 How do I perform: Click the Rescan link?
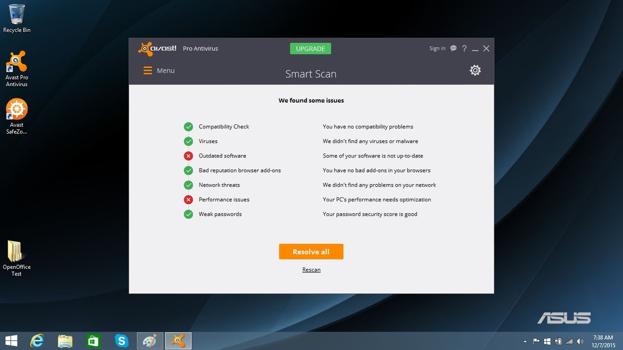coord(311,270)
